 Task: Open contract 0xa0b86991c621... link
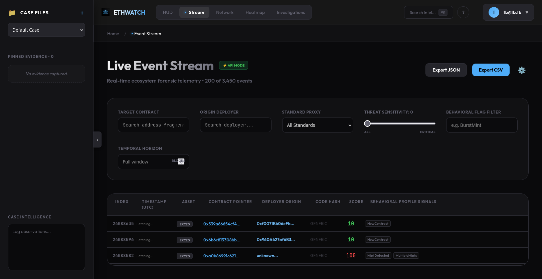[221, 256]
